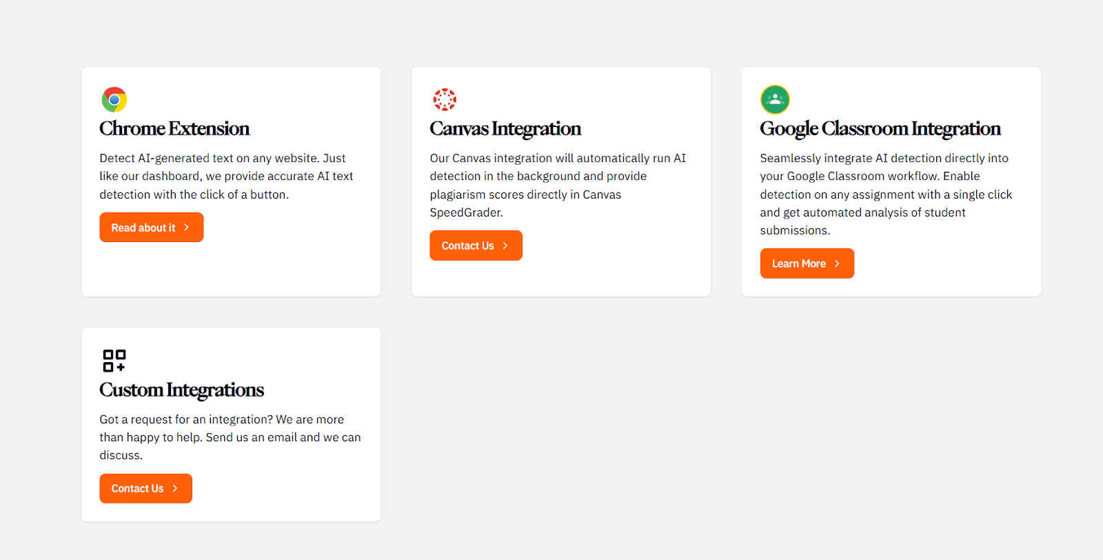1103x560 pixels.
Task: Select the Canvas Integration heading
Action: coord(505,129)
